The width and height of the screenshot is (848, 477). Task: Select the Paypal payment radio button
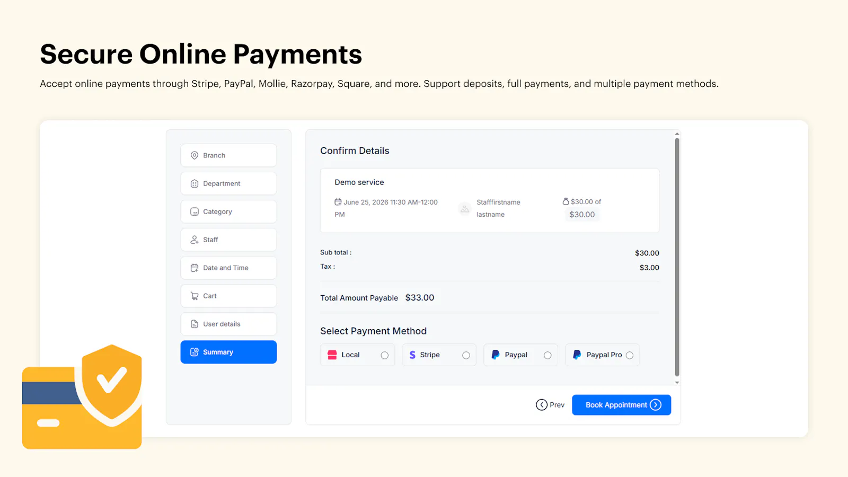(548, 356)
